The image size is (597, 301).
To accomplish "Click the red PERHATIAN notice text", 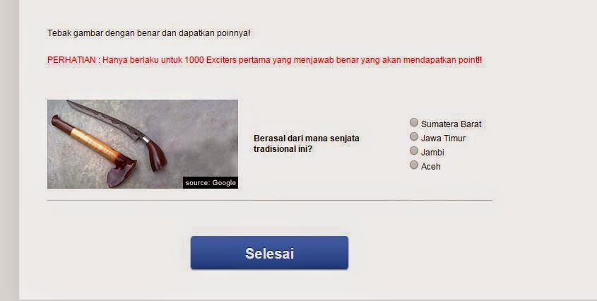I will coord(265,60).
